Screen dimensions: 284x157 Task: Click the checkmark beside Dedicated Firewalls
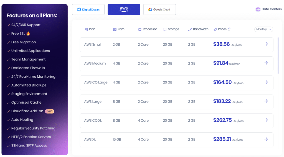pos(8,68)
